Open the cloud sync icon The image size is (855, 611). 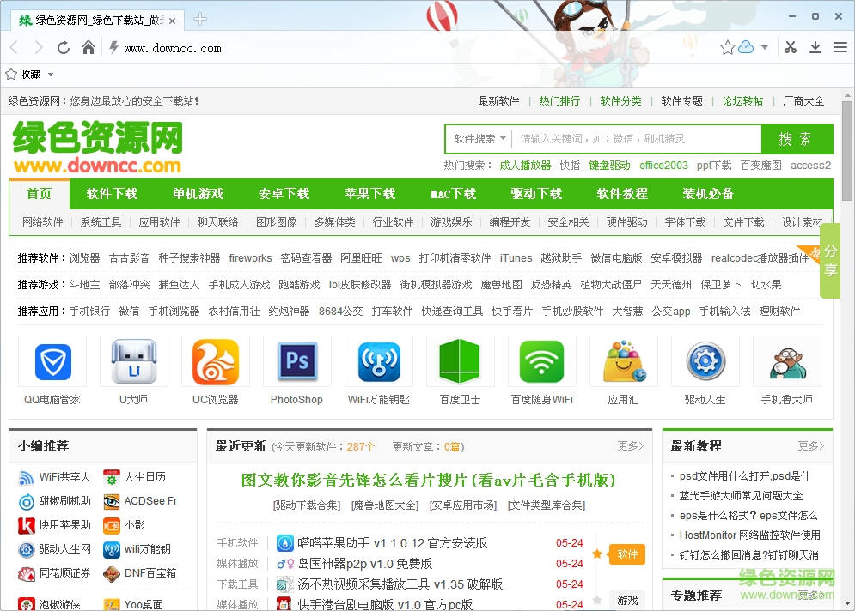(745, 48)
